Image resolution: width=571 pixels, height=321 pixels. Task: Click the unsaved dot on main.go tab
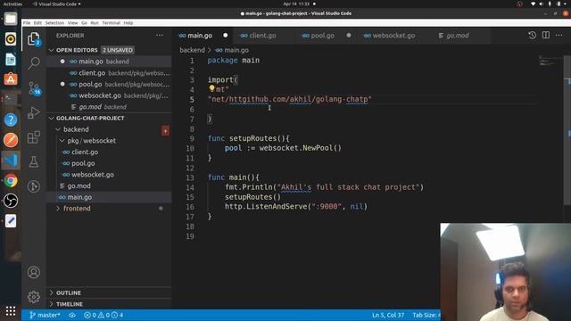(226, 36)
